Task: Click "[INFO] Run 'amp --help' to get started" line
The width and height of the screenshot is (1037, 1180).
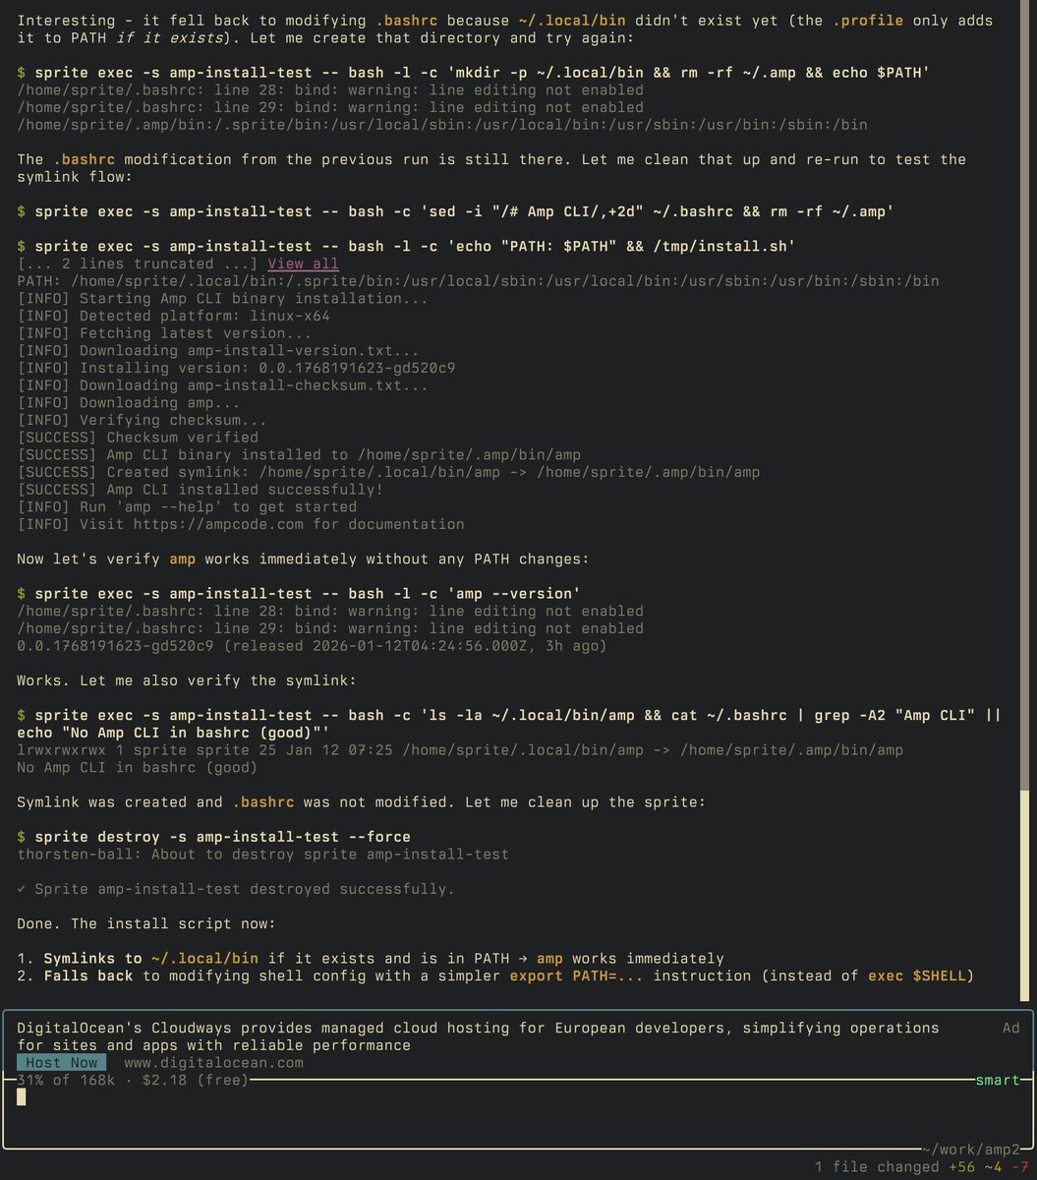Action: 187,507
